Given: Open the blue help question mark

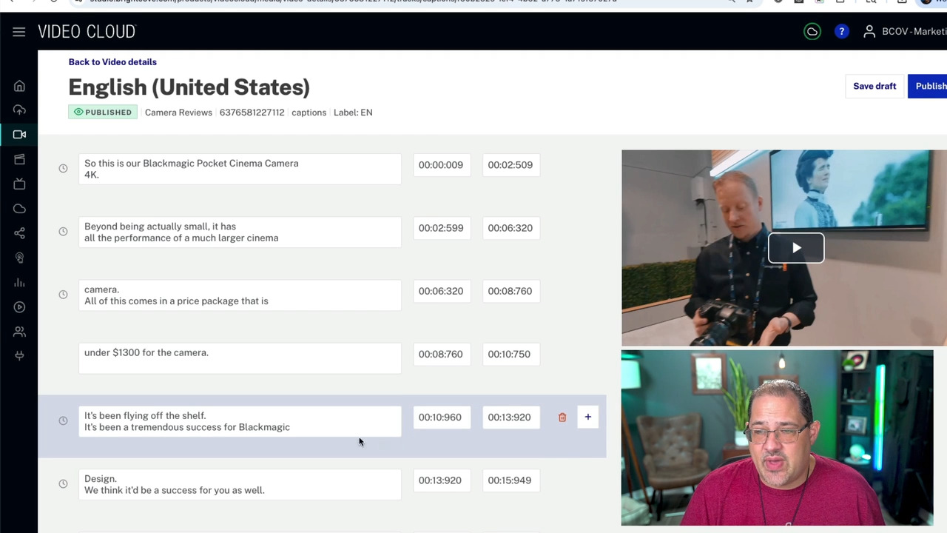Looking at the screenshot, I should coord(841,32).
